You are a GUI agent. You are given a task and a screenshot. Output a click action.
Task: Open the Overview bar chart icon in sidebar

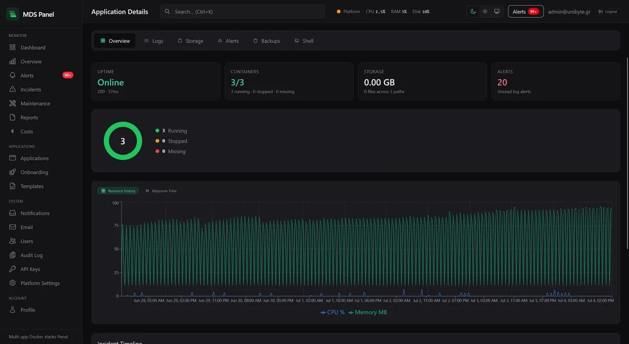pyautogui.click(x=13, y=62)
